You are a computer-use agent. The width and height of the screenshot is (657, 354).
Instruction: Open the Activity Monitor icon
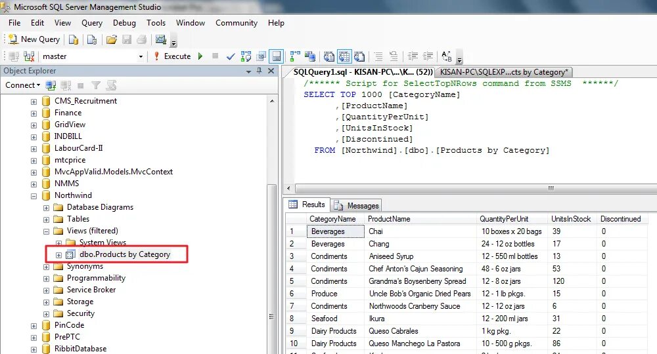[x=161, y=40]
